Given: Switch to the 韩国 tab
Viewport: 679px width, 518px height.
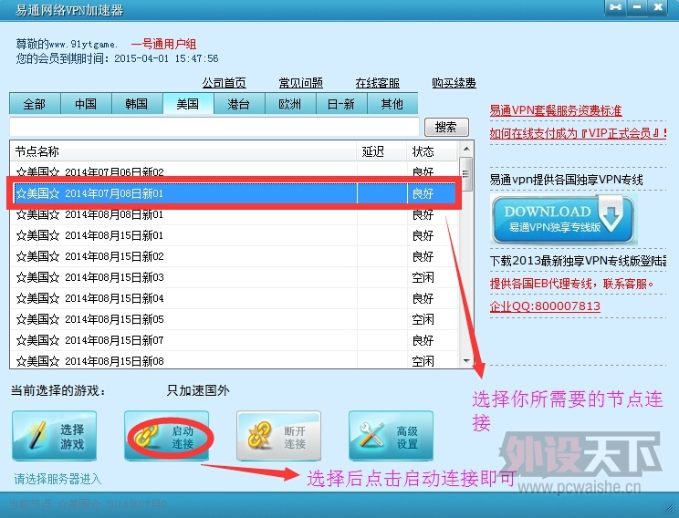Looking at the screenshot, I should coord(137,104).
